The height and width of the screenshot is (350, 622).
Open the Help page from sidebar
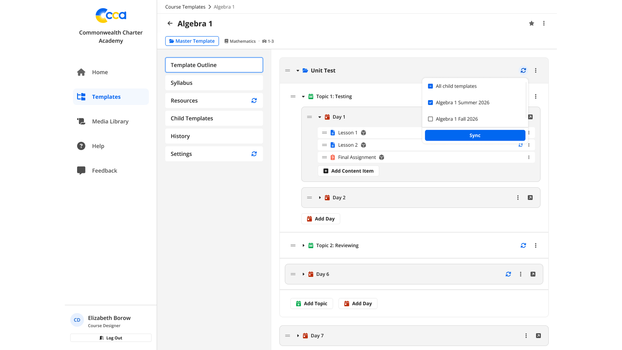click(x=110, y=146)
